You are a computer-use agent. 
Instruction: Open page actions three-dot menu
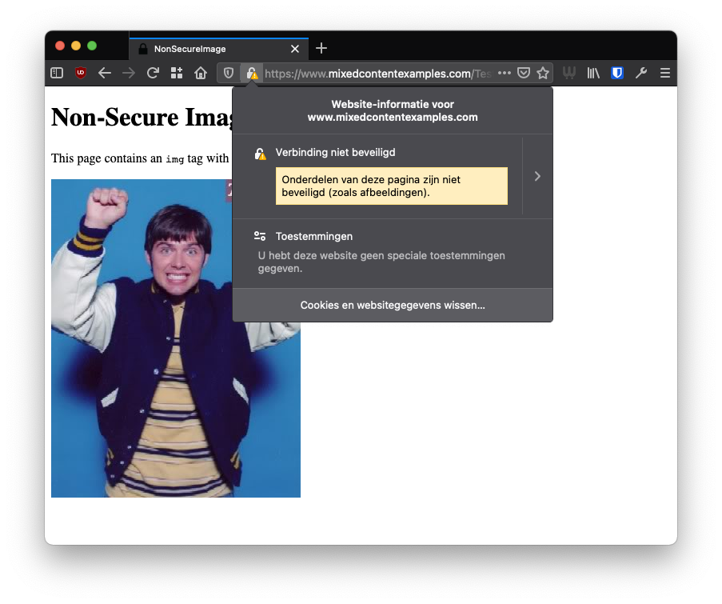point(505,73)
